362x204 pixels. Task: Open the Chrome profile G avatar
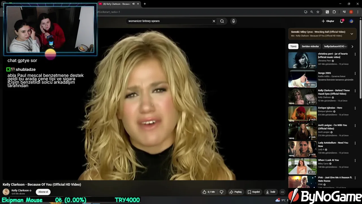(351, 12)
